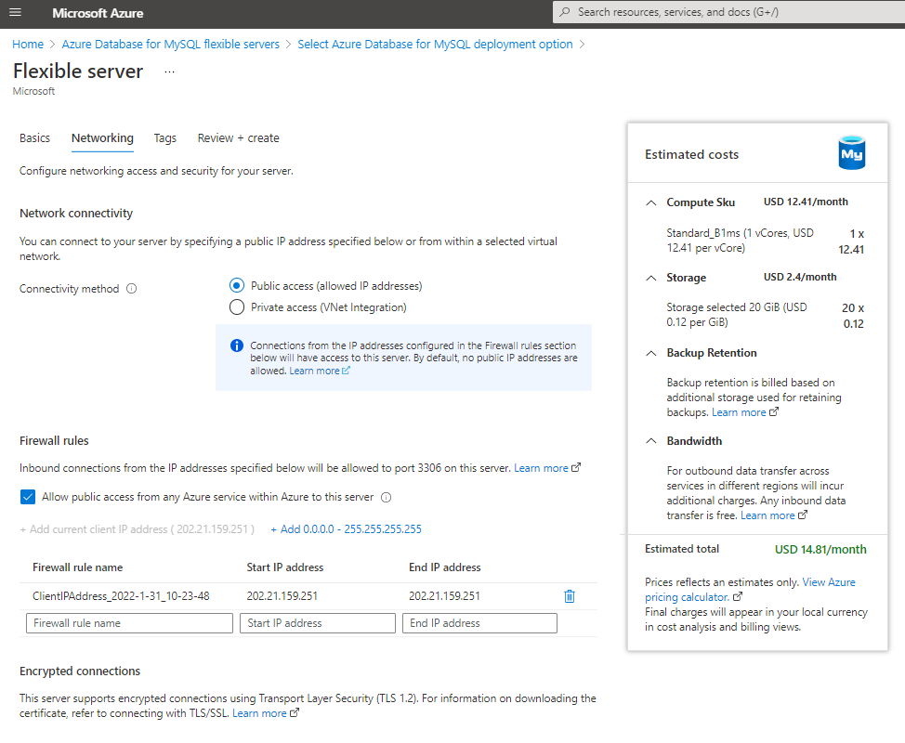Click the search magnifier in the top bar
The height and width of the screenshot is (743, 905).
[x=562, y=13]
